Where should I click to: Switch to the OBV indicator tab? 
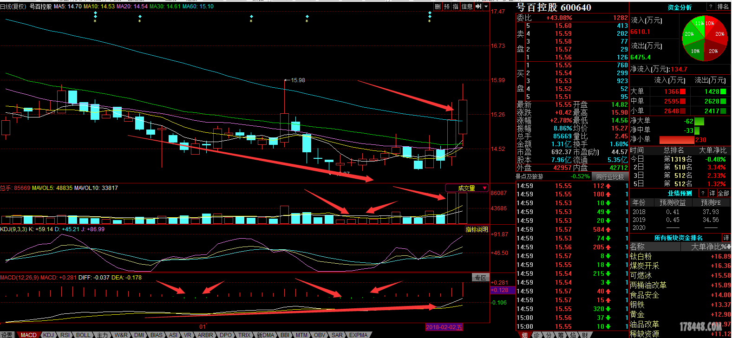pyautogui.click(x=320, y=335)
